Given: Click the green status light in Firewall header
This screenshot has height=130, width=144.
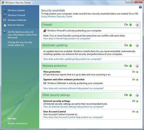Looking at the screenshot, I should (130, 25).
